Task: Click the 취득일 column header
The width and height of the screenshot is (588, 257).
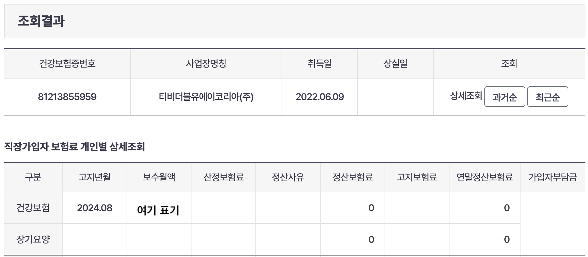Action: 319,63
